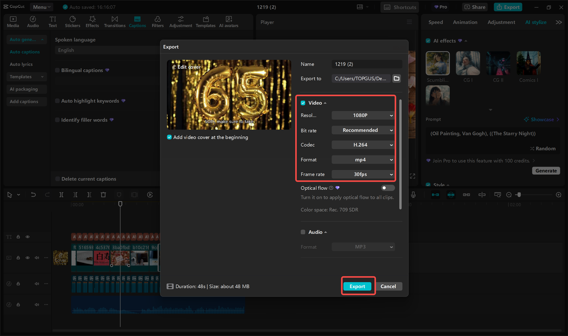Switch to the Speed tab
This screenshot has height=336, width=568.
(435, 22)
